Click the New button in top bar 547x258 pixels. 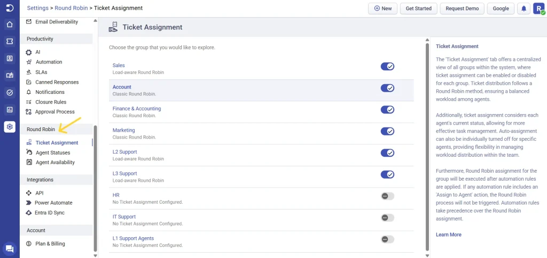[x=382, y=9]
